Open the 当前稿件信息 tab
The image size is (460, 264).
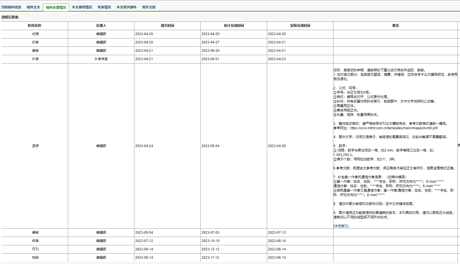pos(11,7)
